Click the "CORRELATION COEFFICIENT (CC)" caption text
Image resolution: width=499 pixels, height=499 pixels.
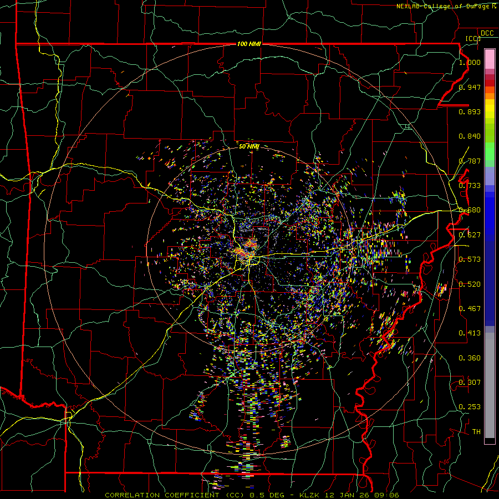pos(176,495)
